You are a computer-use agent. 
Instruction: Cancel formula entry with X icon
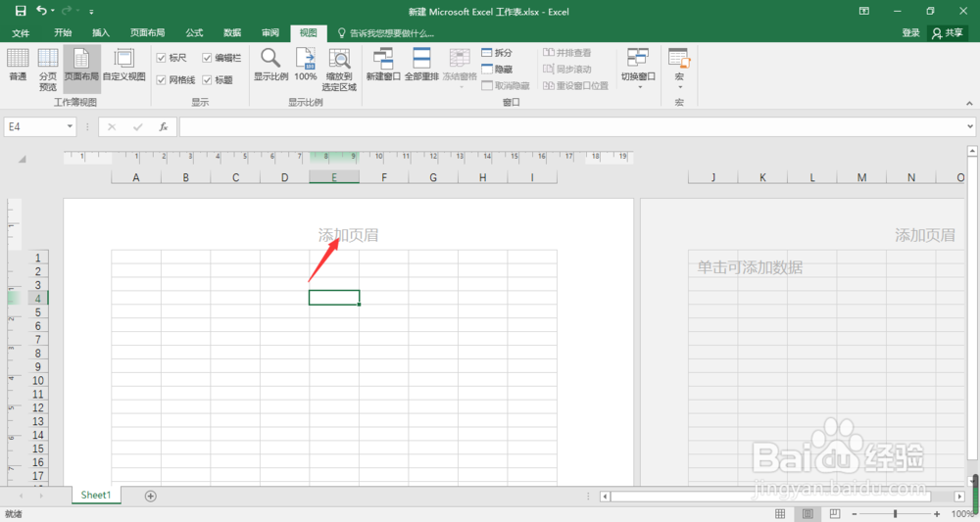click(112, 126)
